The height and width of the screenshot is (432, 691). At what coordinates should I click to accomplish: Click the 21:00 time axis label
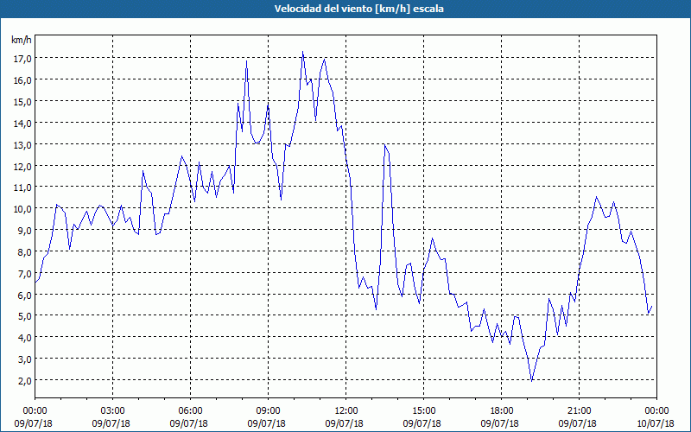(579, 411)
